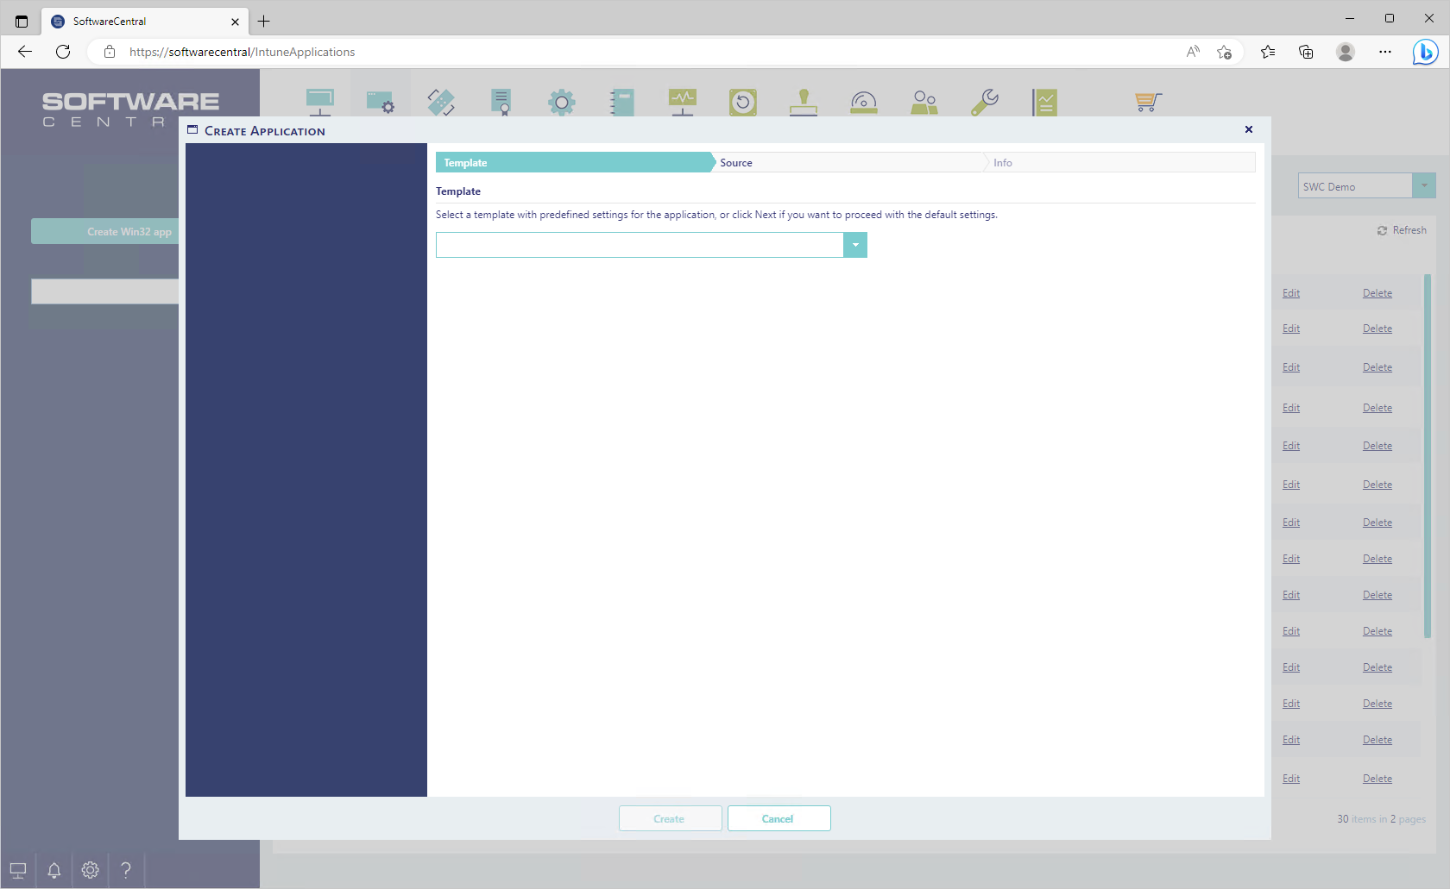The height and width of the screenshot is (889, 1450).
Task: Click the stamp icon in toolbar
Action: pyautogui.click(x=803, y=102)
